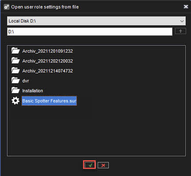Click the dvr folder name
Image resolution: width=191 pixels, height=176 pixels.
pyautogui.click(x=25, y=81)
